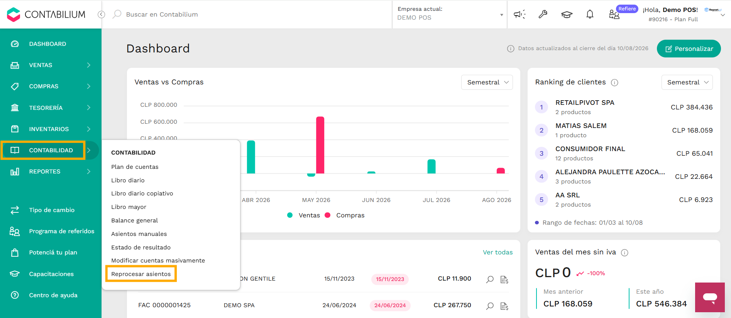Open Semestral dropdown in Ventas vs Compras
The height and width of the screenshot is (318, 731).
487,82
